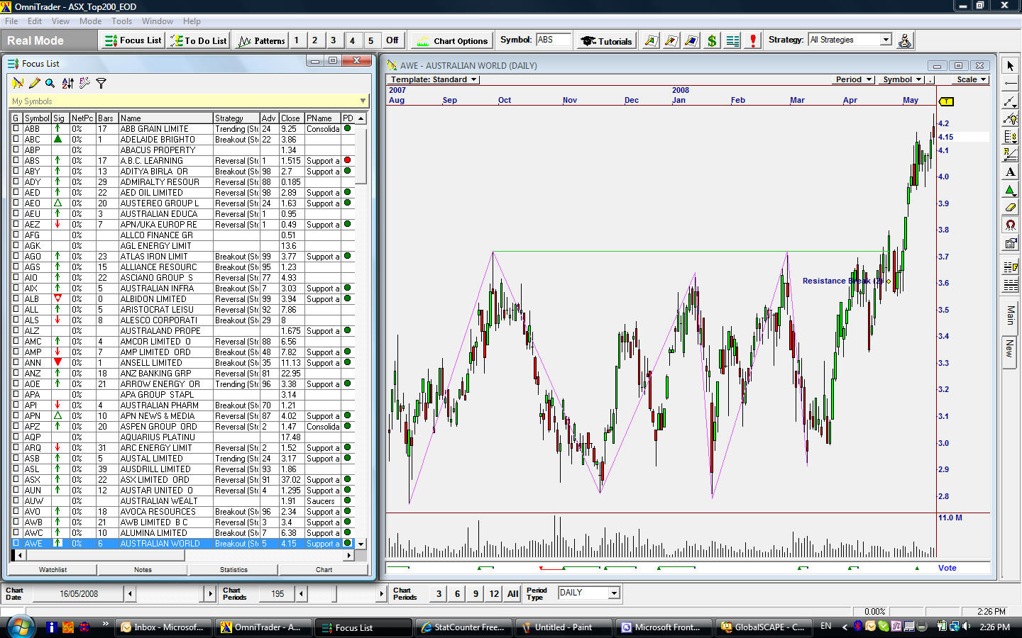Tick the checkbox for APN row

pos(16,416)
